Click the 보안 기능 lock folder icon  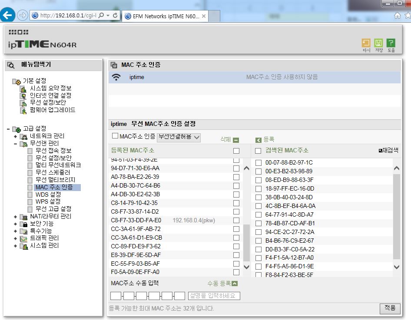coord(24,224)
